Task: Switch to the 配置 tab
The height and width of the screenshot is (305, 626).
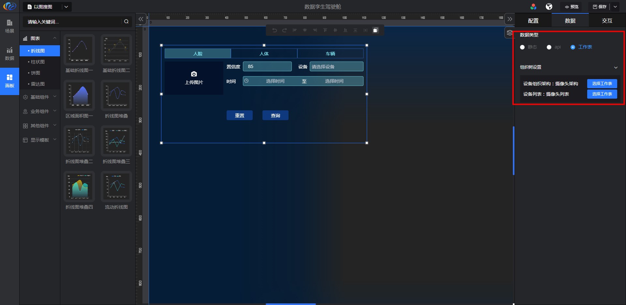Action: [533, 21]
